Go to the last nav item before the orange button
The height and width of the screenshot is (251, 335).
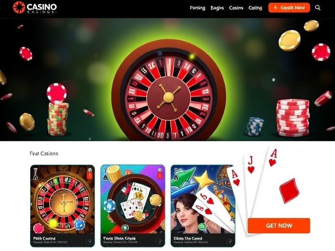[x=255, y=8]
